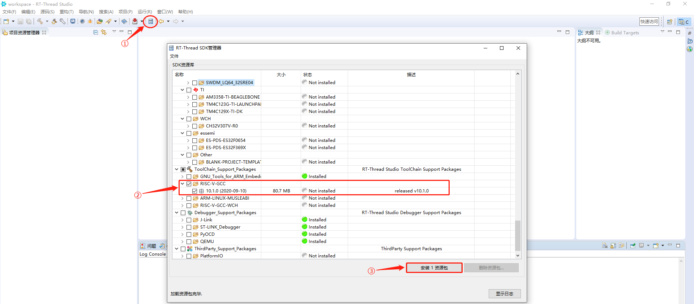Click the wrench settings toolbar icon
Screen dimensions: 694x304
coord(63,21)
